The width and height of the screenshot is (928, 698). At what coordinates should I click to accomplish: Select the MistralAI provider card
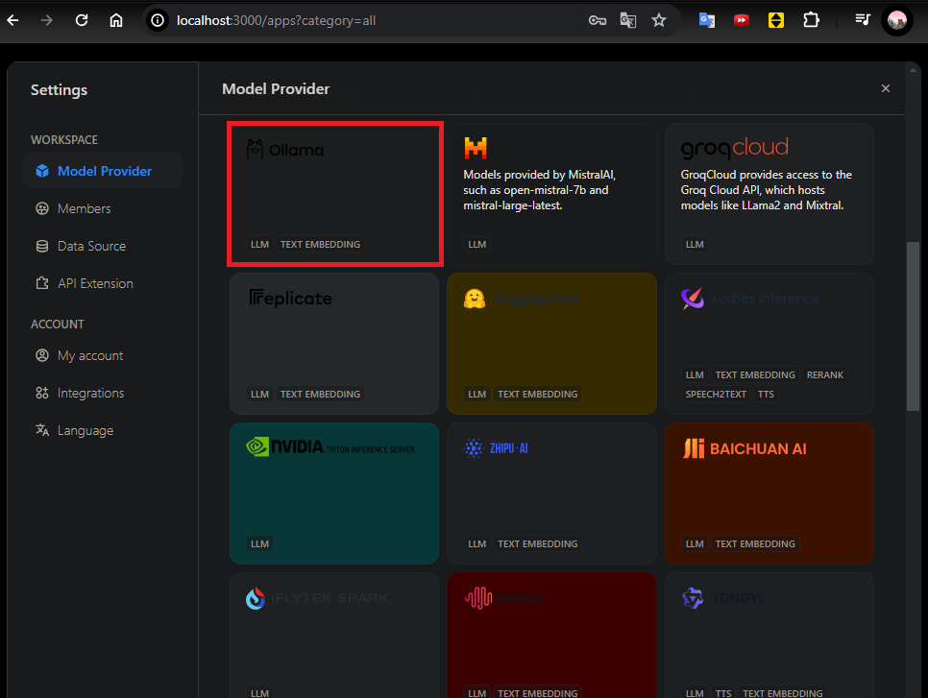point(551,194)
